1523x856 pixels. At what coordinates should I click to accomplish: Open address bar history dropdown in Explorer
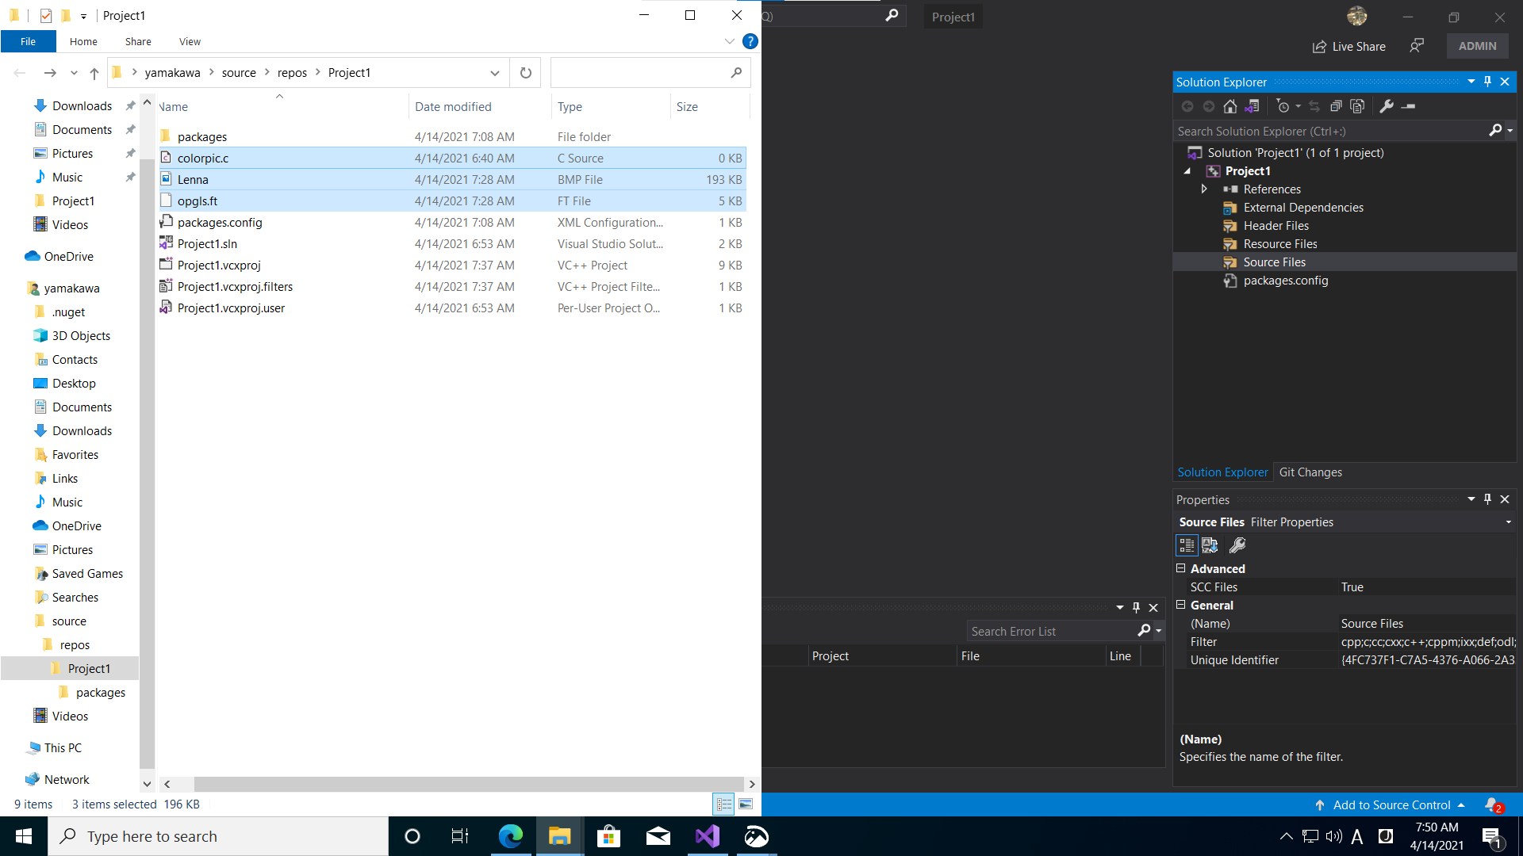click(495, 73)
